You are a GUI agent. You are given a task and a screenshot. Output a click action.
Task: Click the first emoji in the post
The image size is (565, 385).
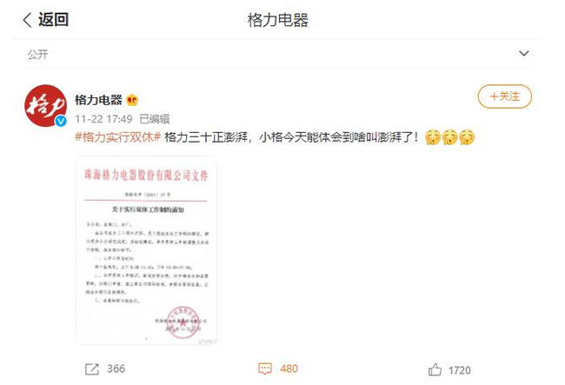tap(432, 137)
